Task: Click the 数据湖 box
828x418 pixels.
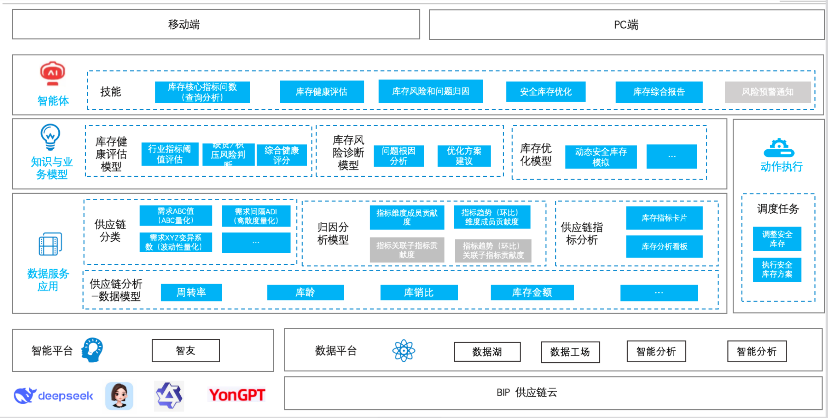Action: click(487, 352)
